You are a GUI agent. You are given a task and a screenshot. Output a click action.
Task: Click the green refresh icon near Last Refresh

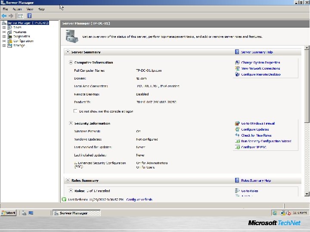pos(64,199)
